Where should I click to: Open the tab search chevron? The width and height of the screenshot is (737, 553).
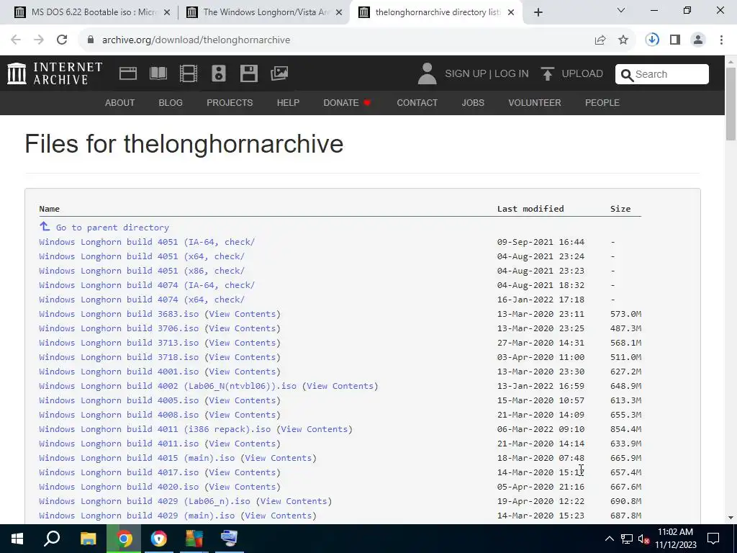(x=621, y=10)
